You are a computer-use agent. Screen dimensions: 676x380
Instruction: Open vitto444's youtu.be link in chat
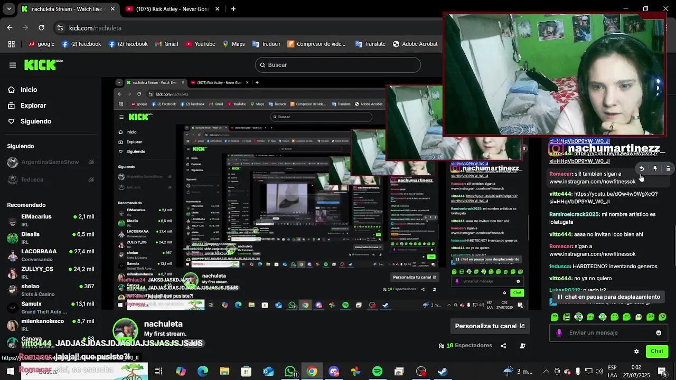(604, 197)
